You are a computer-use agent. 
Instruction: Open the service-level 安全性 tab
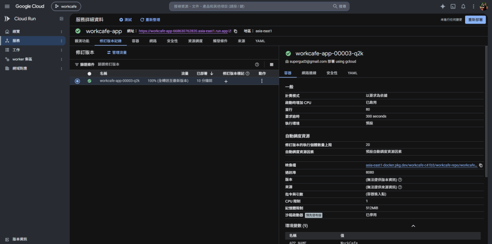pos(172,41)
